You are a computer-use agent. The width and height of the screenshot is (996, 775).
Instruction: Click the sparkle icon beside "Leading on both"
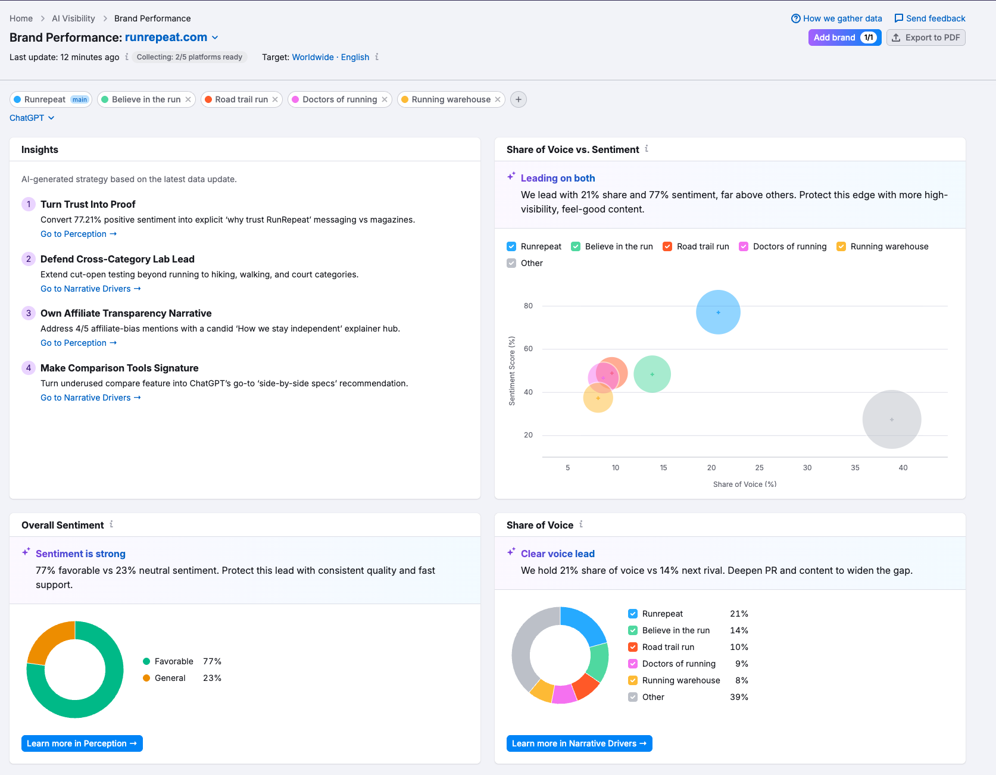pyautogui.click(x=511, y=176)
